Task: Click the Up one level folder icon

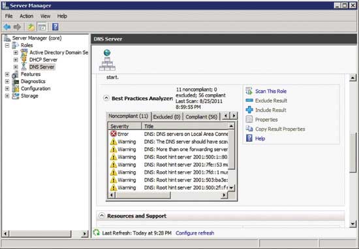Action: tap(31, 27)
